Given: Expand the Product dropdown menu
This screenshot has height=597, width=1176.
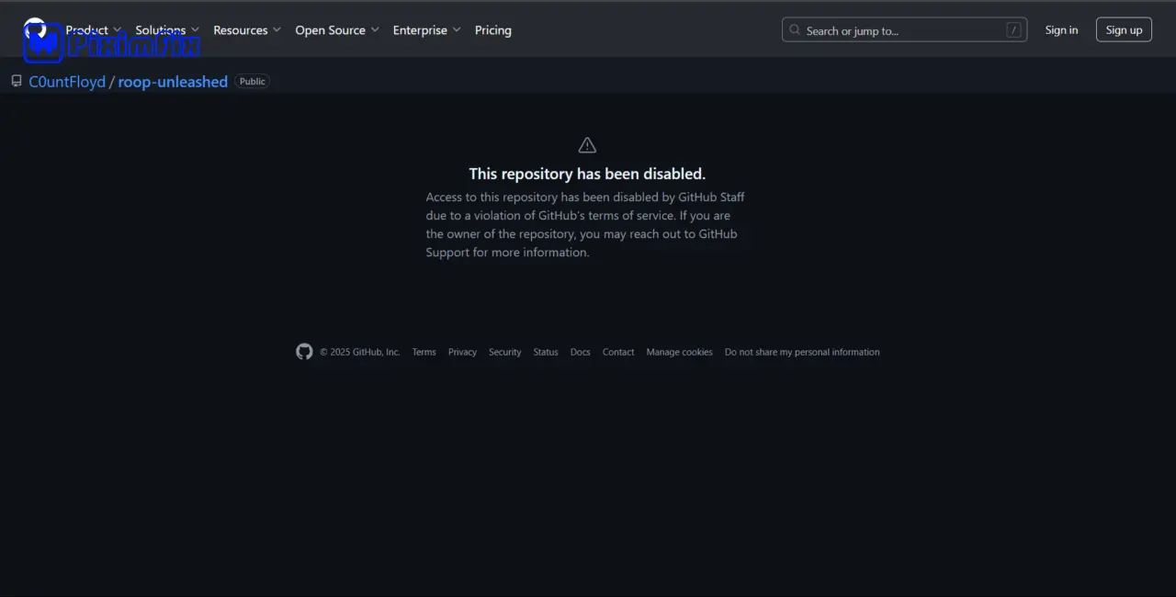Looking at the screenshot, I should pyautogui.click(x=93, y=30).
